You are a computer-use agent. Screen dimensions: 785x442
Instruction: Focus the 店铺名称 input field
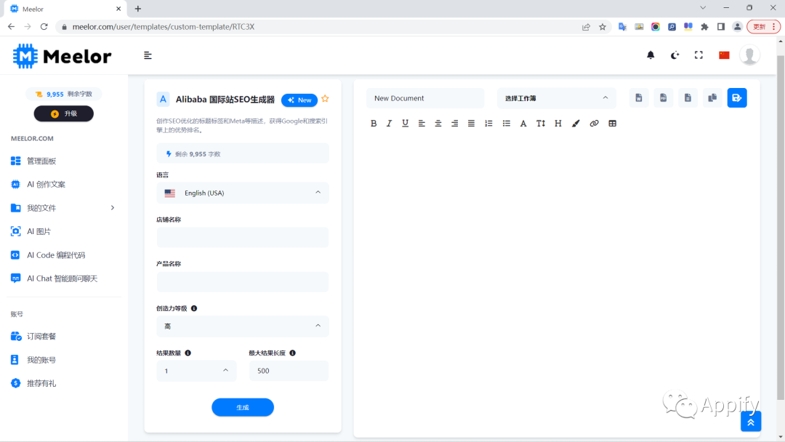[242, 237]
